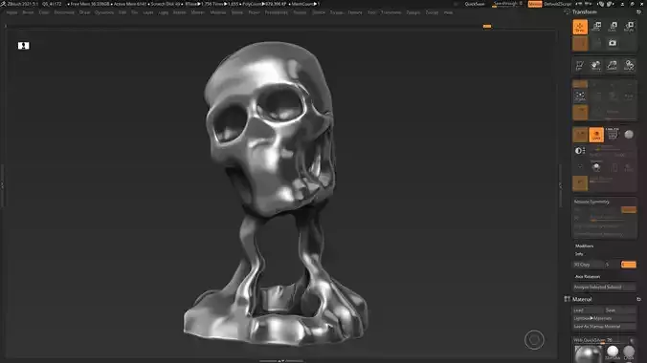This screenshot has width=647, height=363.
Task: Click the Zoom3D view icon
Action: click(613, 66)
